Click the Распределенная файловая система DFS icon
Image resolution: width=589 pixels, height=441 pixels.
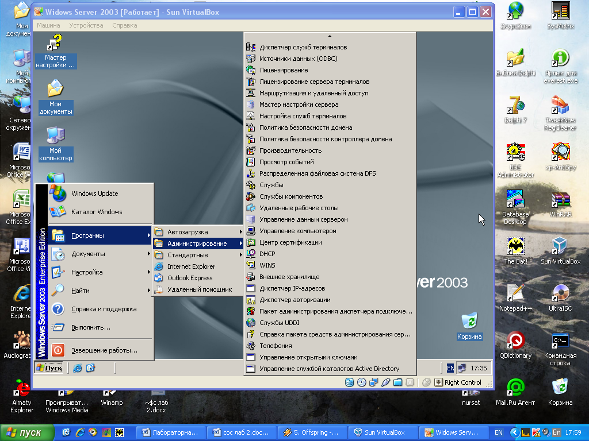pos(251,173)
